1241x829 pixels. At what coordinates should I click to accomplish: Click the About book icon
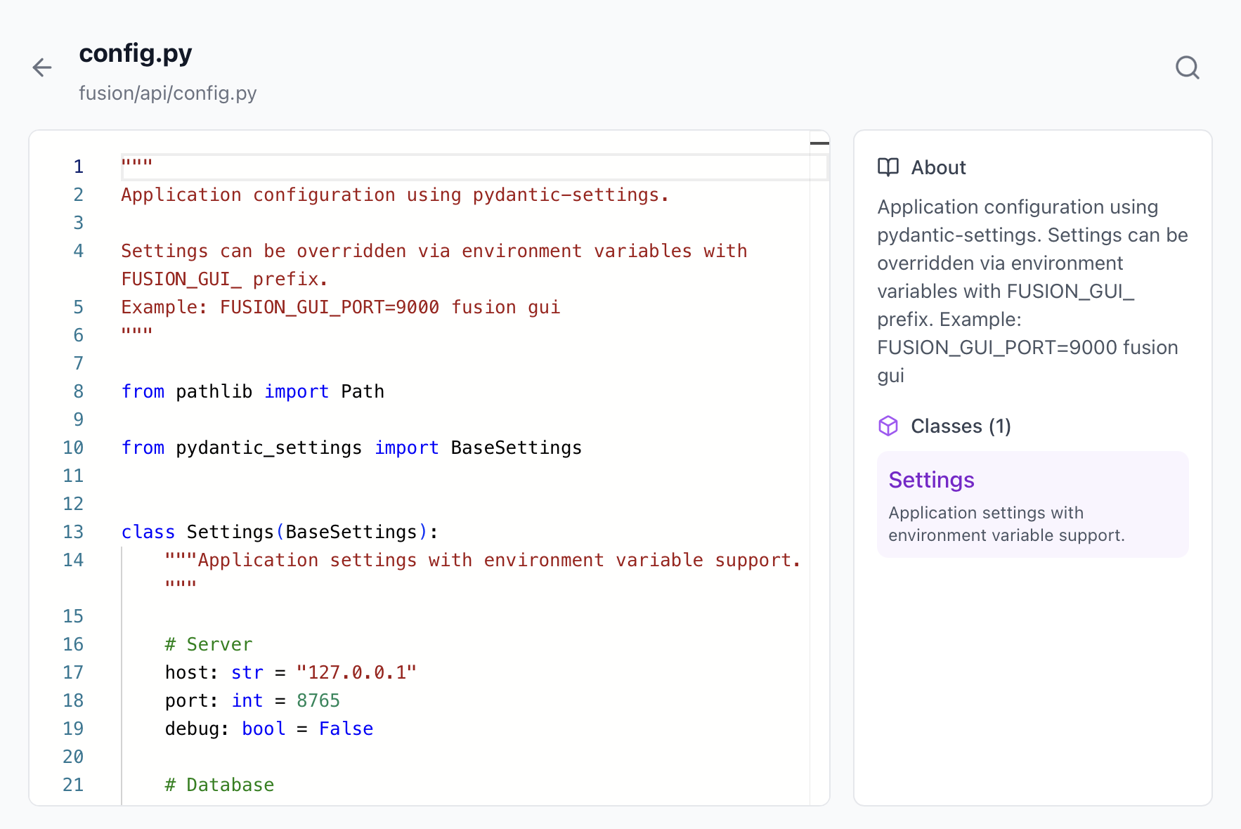[888, 167]
